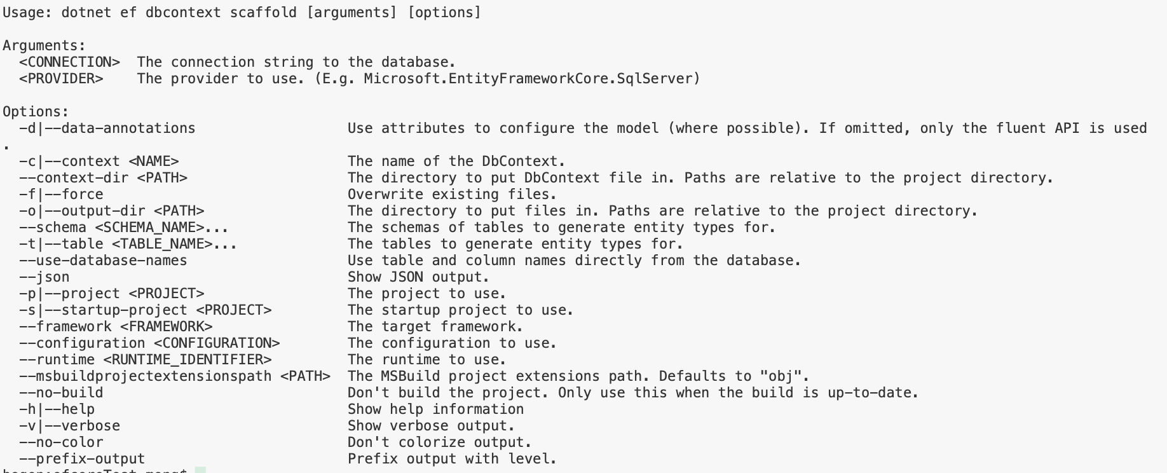Click the --no-build option text
Screen dimensions: 1167x473
coord(61,393)
